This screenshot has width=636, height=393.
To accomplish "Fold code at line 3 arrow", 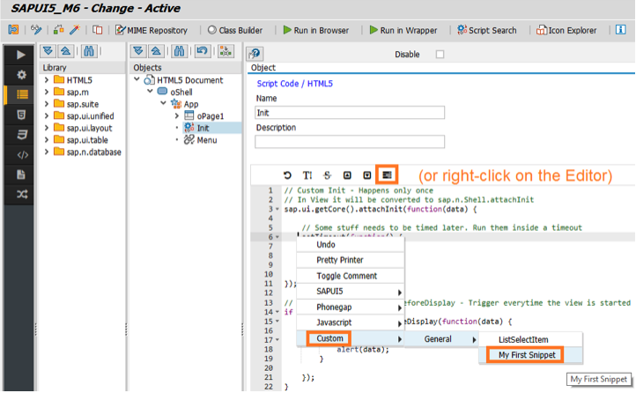I will tap(277, 209).
